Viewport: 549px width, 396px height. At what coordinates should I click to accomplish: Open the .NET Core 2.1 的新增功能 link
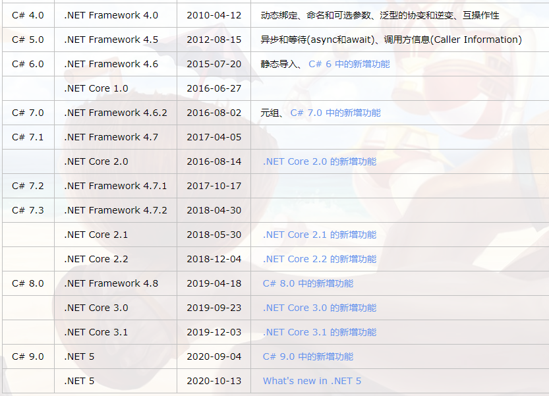click(x=320, y=235)
